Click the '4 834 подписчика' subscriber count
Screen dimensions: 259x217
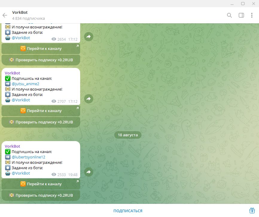[28, 18]
